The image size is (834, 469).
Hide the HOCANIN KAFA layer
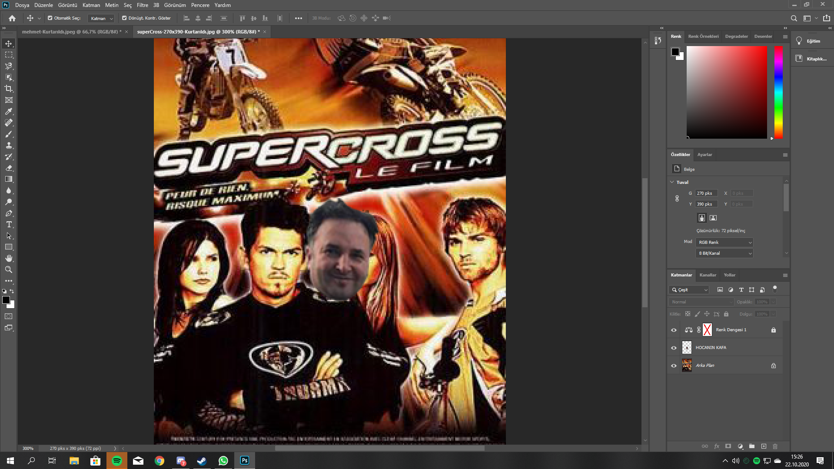click(x=674, y=348)
